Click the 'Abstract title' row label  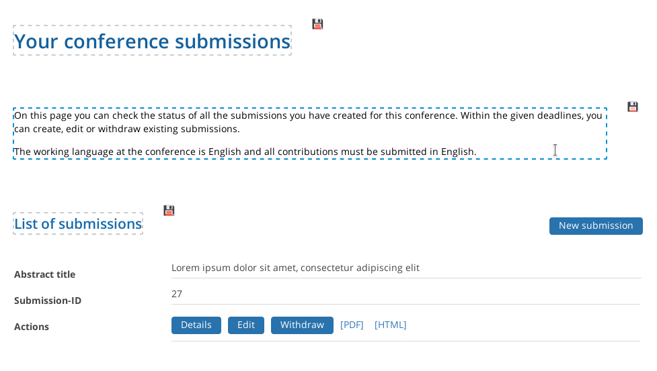click(45, 274)
